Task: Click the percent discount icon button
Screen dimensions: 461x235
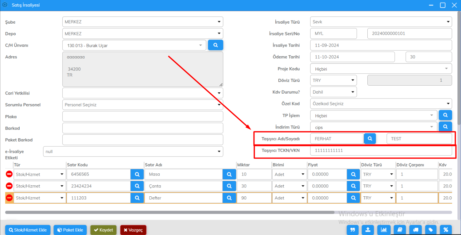Action: click(446, 230)
